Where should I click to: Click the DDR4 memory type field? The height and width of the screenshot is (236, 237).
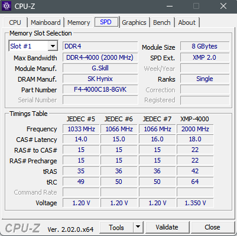coord(100,46)
